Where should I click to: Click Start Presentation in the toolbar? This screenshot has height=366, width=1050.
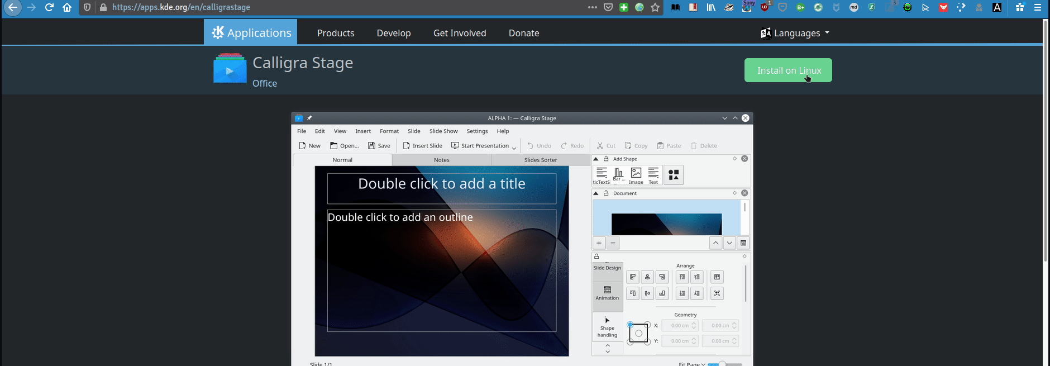pos(480,146)
